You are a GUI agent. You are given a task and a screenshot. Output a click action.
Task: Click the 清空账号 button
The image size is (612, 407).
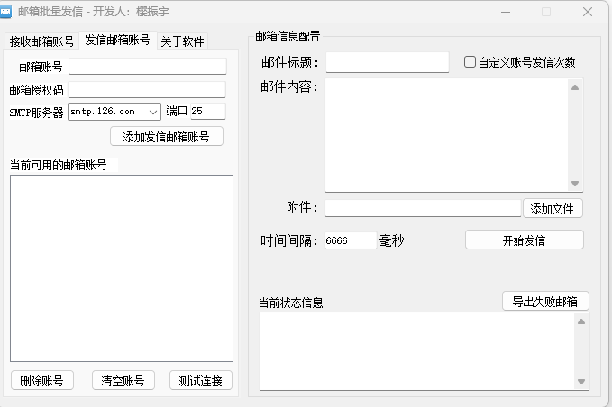pyautogui.click(x=123, y=380)
